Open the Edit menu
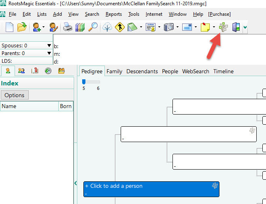This screenshot has width=266, height=204. [x=27, y=14]
